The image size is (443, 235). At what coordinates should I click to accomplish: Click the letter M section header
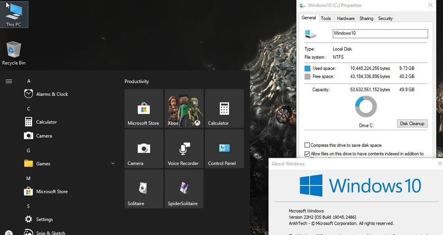pos(28,178)
